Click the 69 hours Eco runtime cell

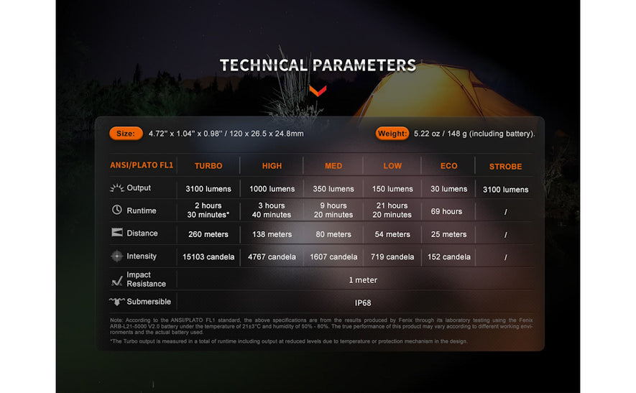point(448,211)
